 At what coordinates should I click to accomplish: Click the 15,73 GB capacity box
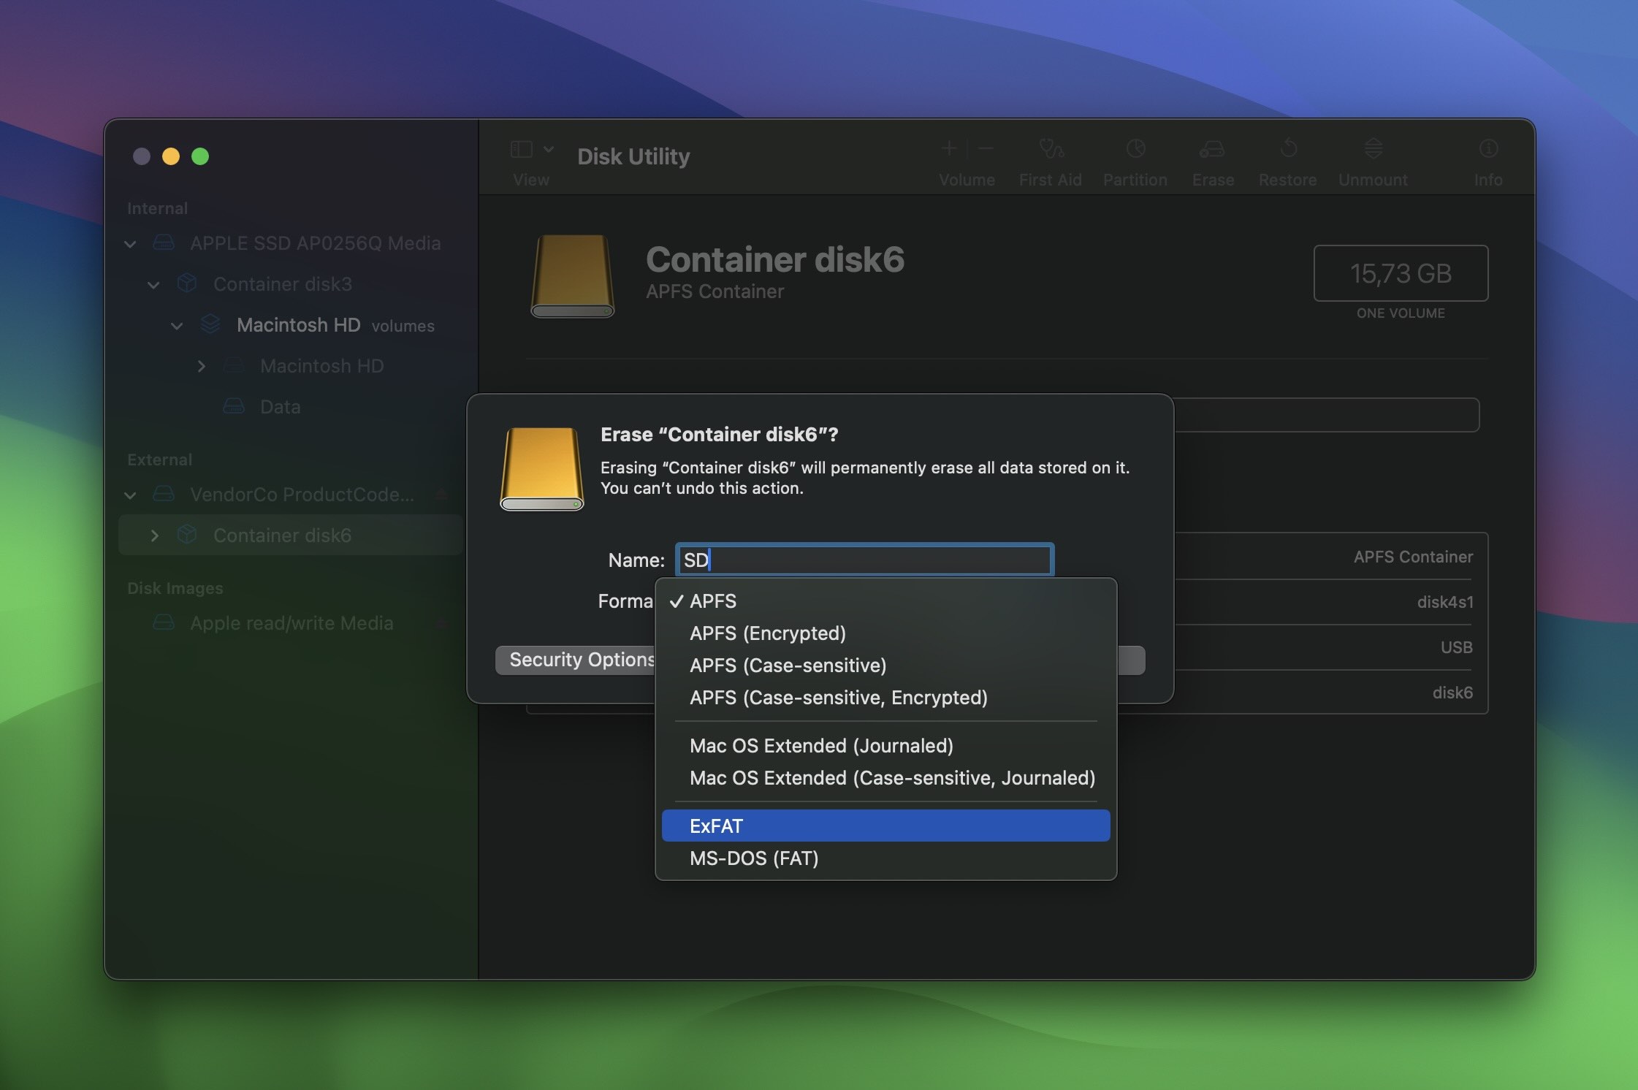[1401, 273]
